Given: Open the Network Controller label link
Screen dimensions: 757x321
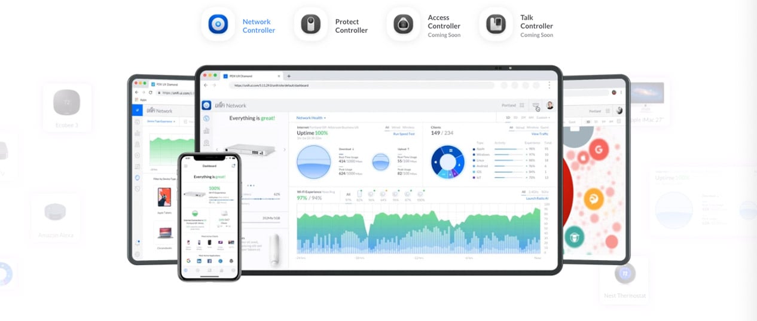Looking at the screenshot, I should 259,26.
